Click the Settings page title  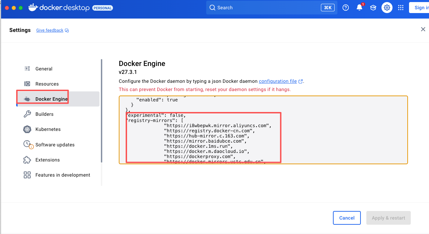[x=20, y=30]
